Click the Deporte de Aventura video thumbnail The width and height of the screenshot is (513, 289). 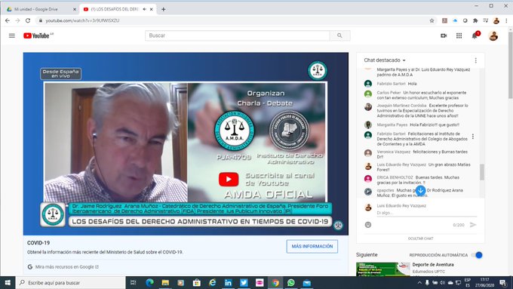[382, 269]
